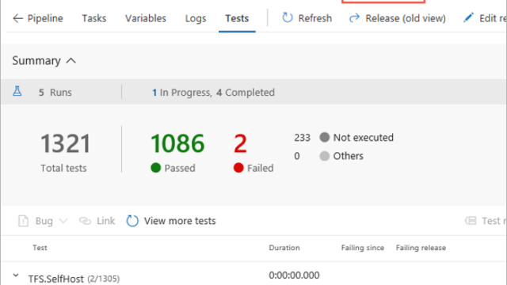Click the 1 In Progress count

click(x=154, y=93)
